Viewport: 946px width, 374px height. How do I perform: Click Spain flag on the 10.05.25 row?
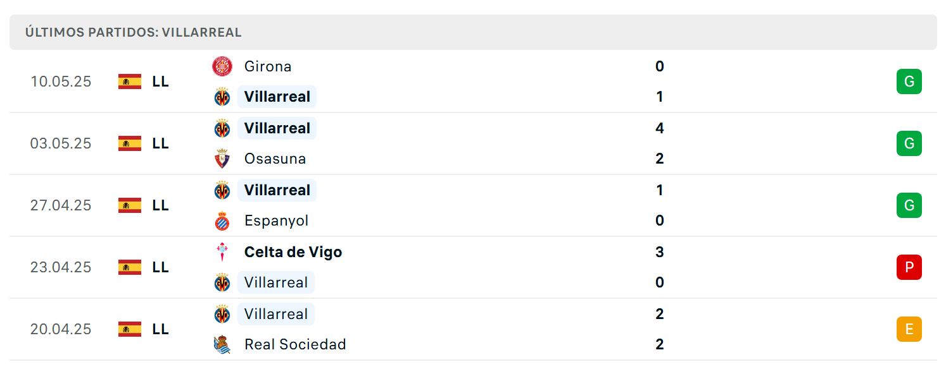pos(130,81)
